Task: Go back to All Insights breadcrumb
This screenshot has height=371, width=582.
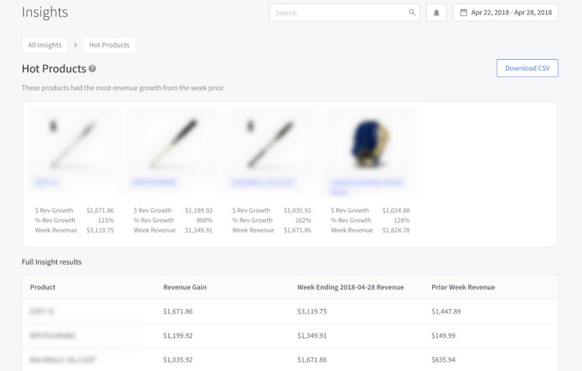Action: tap(44, 45)
